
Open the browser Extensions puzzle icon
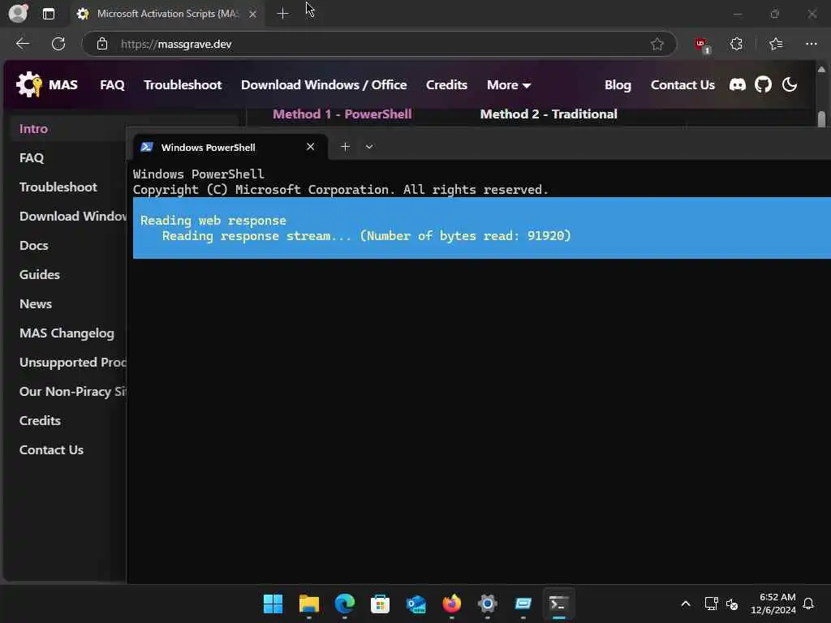click(736, 44)
